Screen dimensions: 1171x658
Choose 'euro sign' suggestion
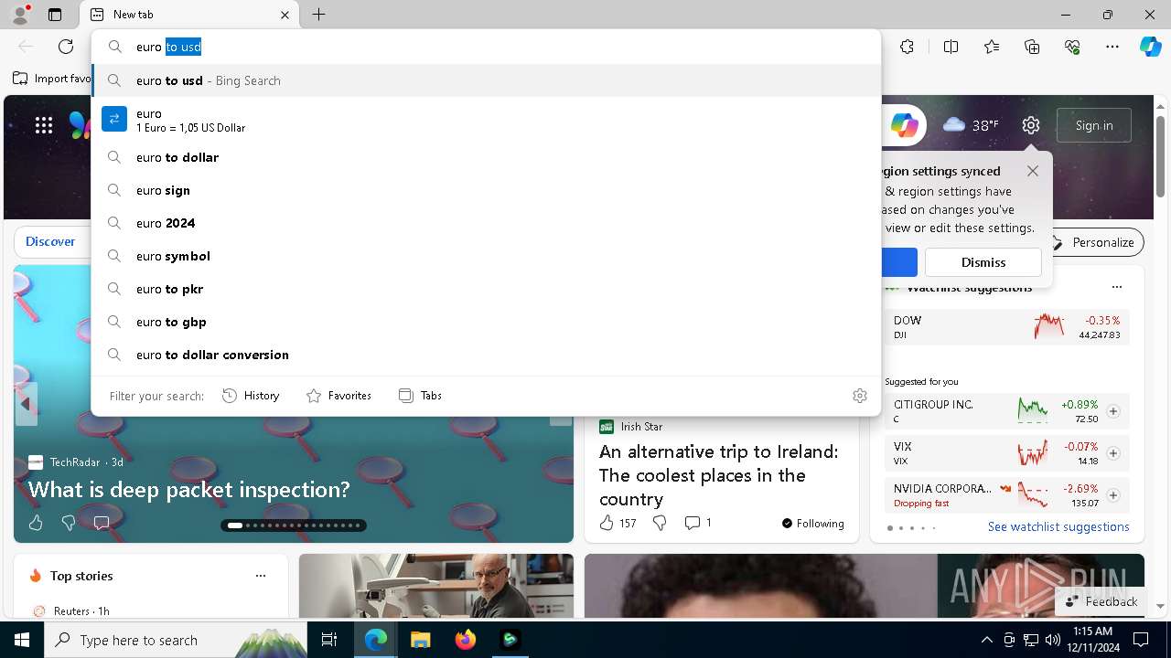pyautogui.click(x=486, y=190)
